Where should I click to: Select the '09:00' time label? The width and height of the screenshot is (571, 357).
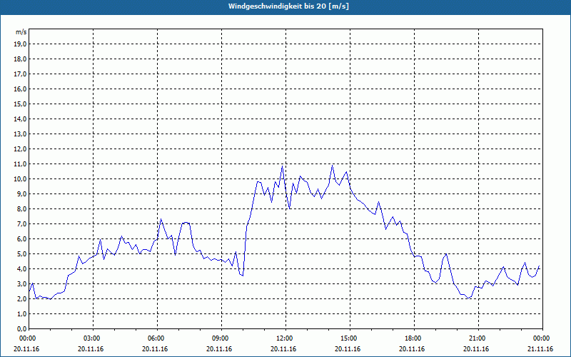[x=221, y=338]
